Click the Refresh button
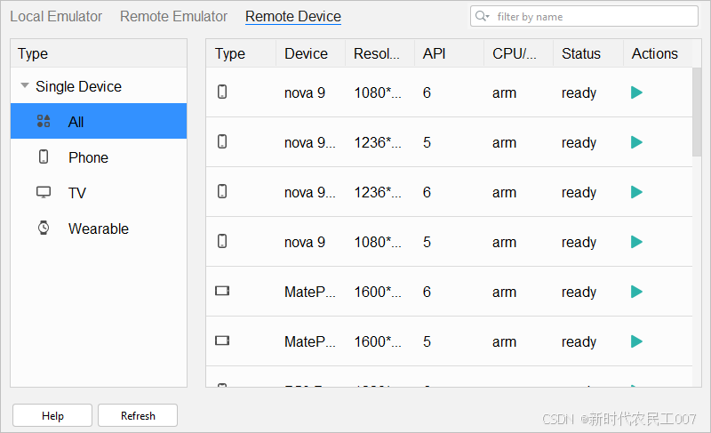Screen dimensions: 711x433 pos(138,415)
